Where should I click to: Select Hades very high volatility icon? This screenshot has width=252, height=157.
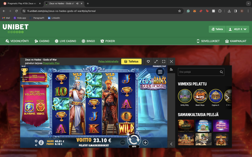40,107
